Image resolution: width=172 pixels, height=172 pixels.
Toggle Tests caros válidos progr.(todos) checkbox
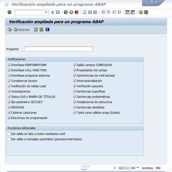[x=75, y=113]
